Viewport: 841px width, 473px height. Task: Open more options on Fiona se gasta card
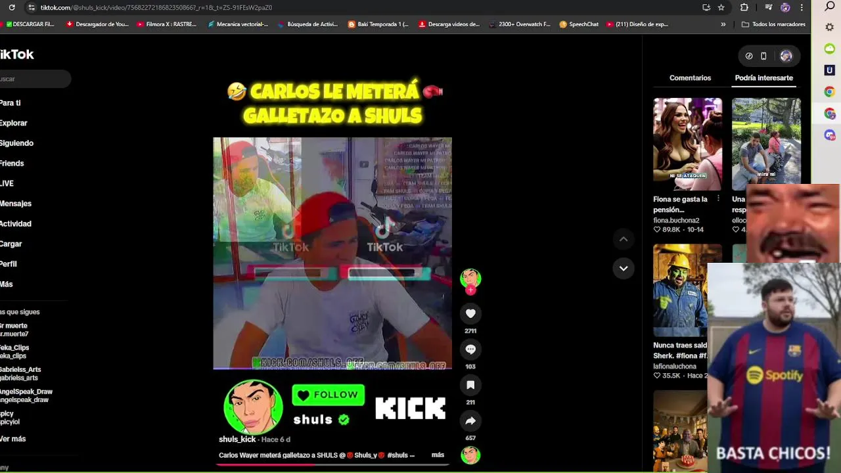(718, 198)
